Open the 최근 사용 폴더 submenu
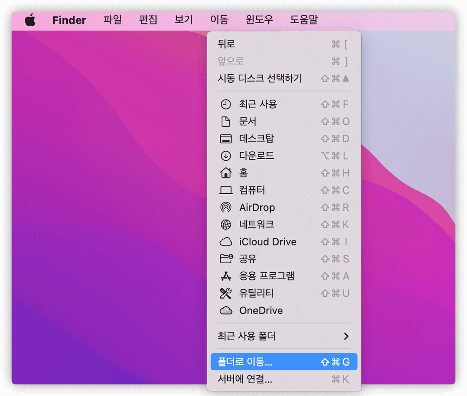The width and height of the screenshot is (467, 396). click(284, 336)
